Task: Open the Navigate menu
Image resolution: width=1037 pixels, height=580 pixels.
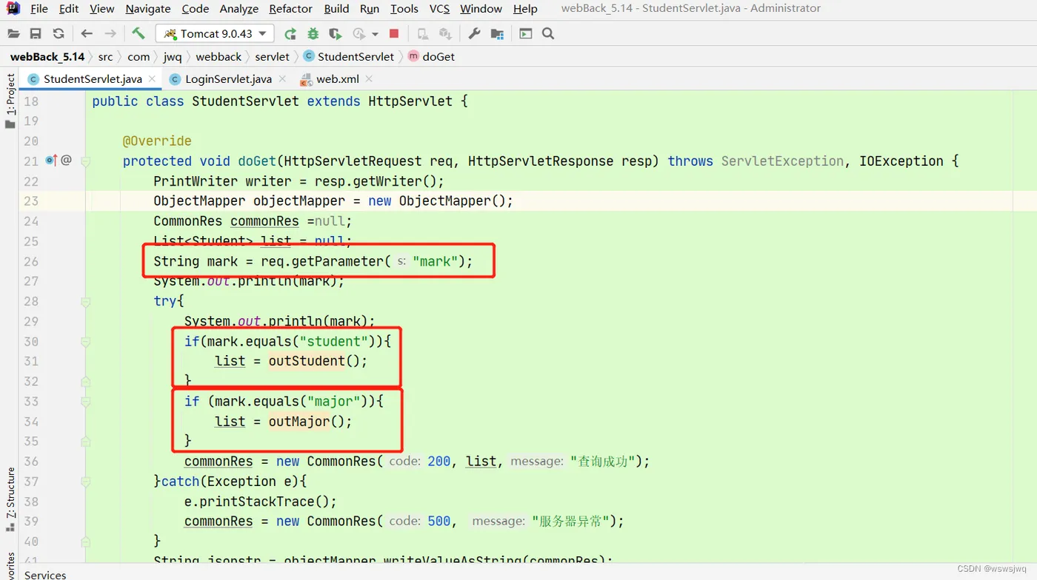Action: click(x=148, y=9)
